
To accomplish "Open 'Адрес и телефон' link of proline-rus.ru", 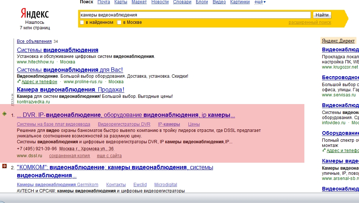I will 39,82.
